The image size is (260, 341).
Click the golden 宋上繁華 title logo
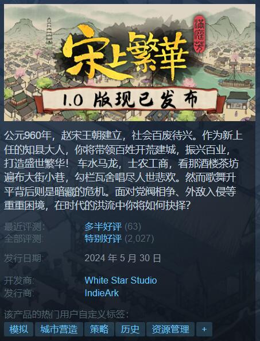pyautogui.click(x=125, y=53)
